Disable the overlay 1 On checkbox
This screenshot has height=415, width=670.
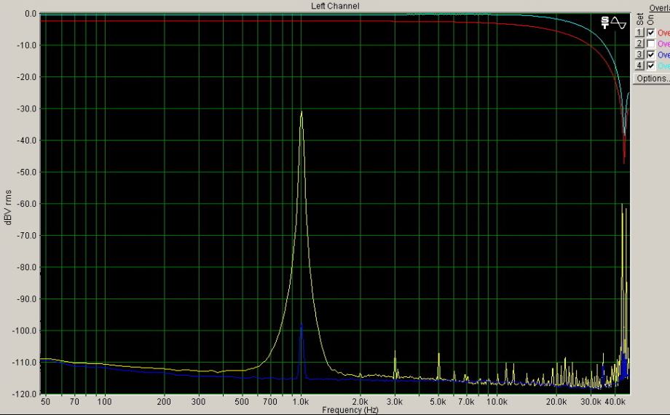650,33
